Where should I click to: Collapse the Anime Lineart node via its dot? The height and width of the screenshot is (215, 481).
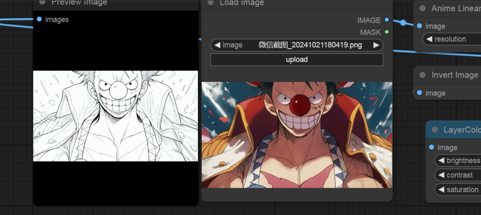coord(422,8)
